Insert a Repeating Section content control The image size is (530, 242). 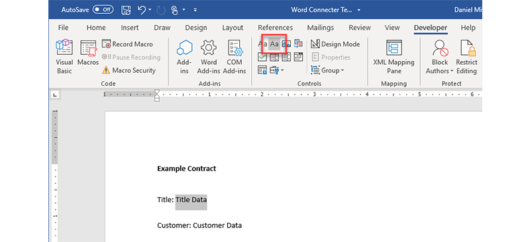262,70
